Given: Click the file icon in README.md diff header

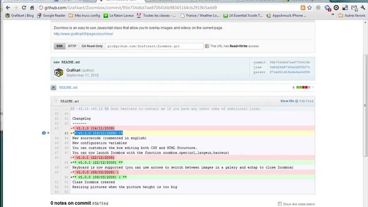Looking at the screenshot, I should coord(56,101).
